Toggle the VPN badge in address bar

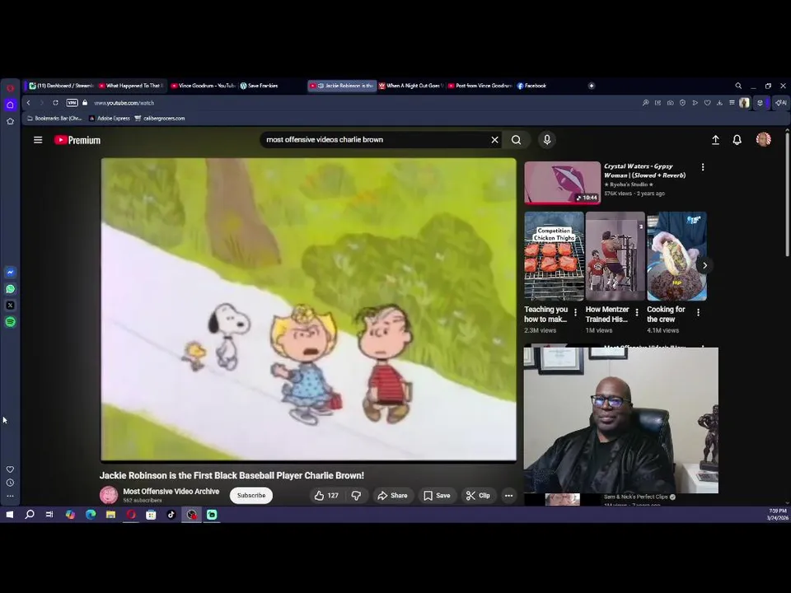73,103
